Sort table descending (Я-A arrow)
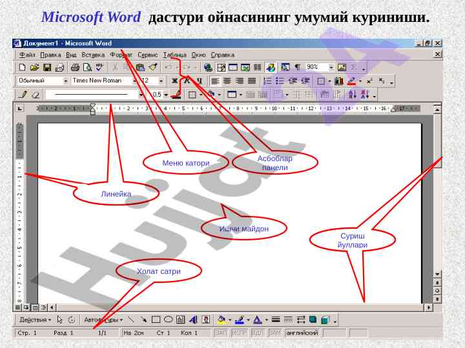 [365, 95]
